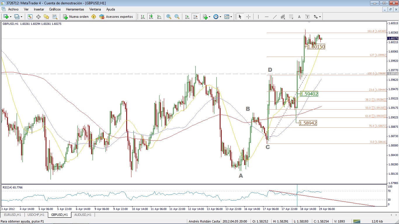Click the Templates icon
This screenshot has height=224, width=399.
coord(227,17)
